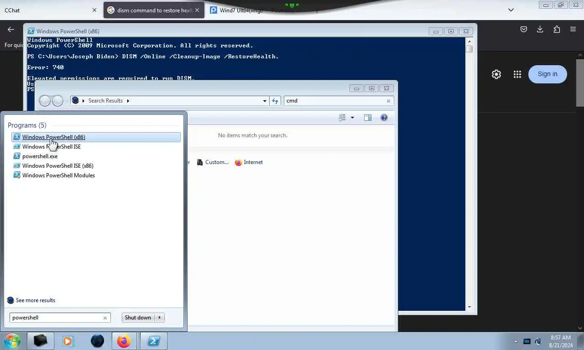
Task: Click the Shut down button
Action: [138, 318]
